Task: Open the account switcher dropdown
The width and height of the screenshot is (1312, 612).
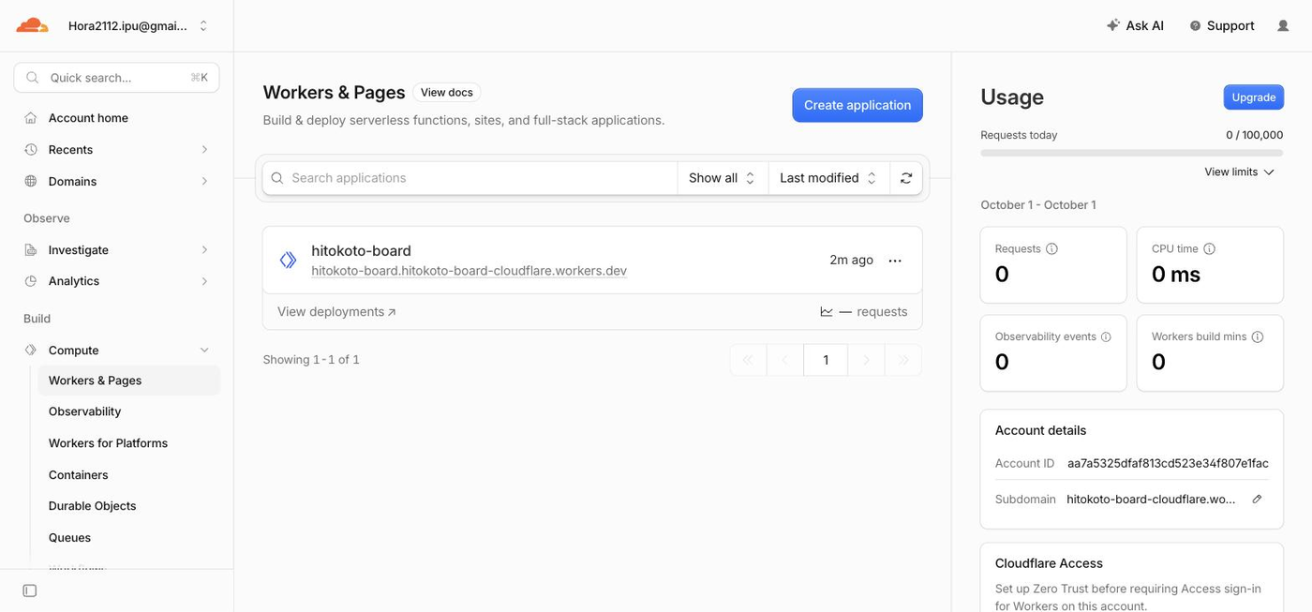Action: point(138,26)
